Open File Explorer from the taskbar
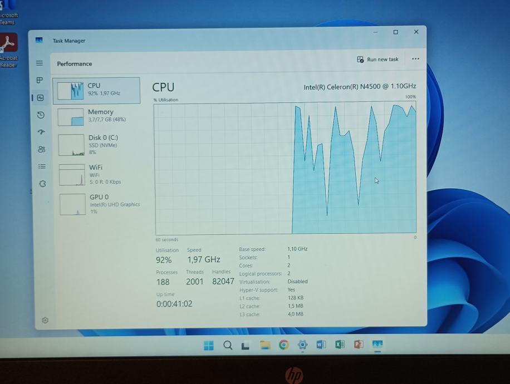Screen dimensions: 510x384 click(x=265, y=345)
